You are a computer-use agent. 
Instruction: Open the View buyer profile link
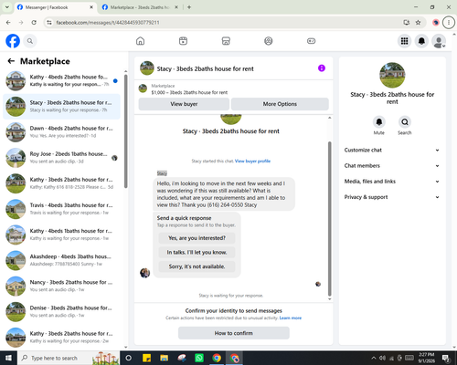pos(252,162)
